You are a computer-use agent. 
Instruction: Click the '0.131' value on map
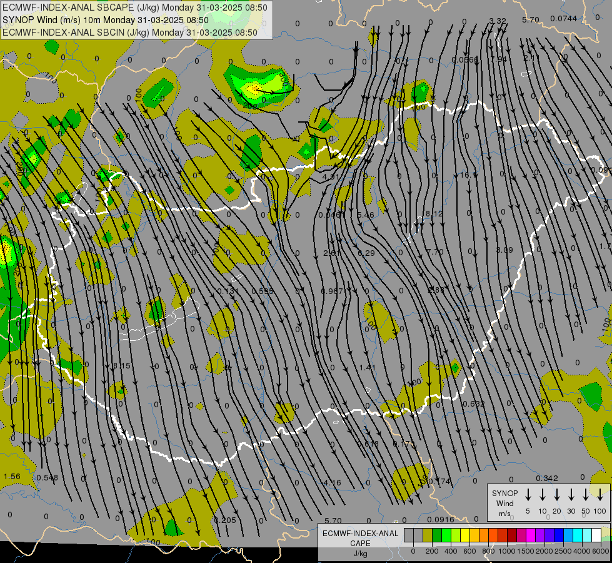(x=228, y=292)
